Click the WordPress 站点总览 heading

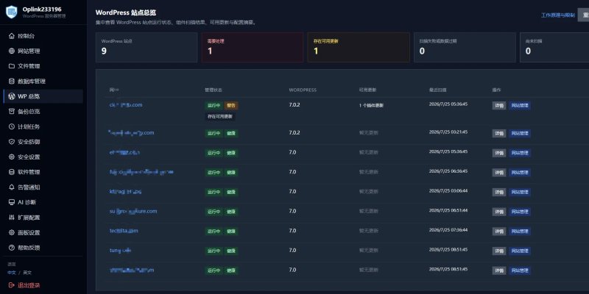pyautogui.click(x=126, y=12)
